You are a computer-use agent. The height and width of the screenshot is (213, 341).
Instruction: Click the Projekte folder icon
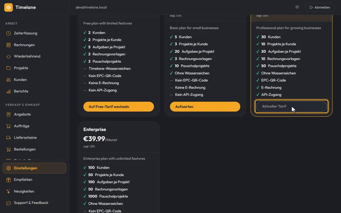tap(9, 68)
